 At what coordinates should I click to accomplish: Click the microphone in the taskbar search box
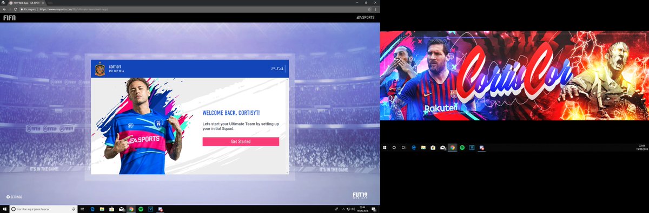(74, 209)
